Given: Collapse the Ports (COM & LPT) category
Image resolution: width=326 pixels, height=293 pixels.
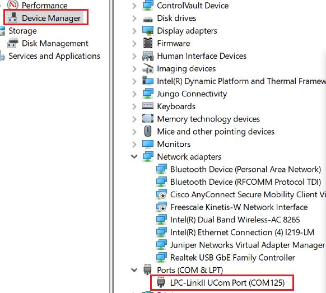Looking at the screenshot, I should (x=134, y=269).
